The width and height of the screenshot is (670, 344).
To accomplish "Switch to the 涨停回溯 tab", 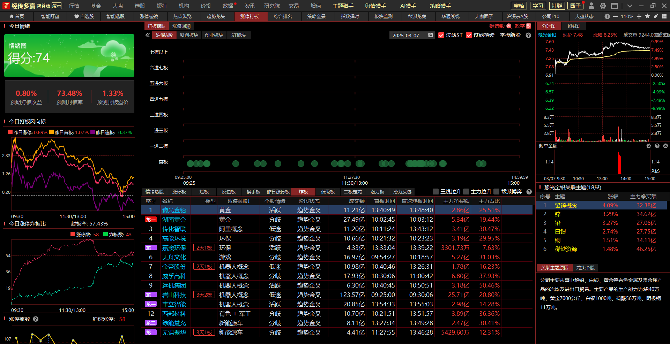I will tap(181, 26).
